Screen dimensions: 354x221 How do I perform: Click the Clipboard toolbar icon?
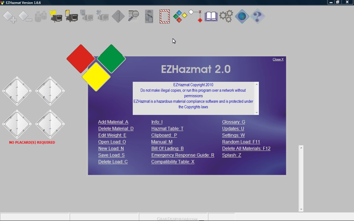pos(149,16)
